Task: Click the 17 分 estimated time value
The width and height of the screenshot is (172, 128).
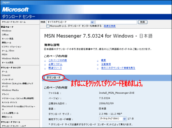Action: pyautogui.click(x=131, y=119)
